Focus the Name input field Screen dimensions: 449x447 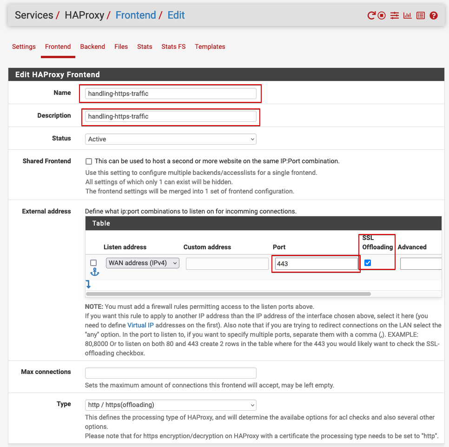171,93
